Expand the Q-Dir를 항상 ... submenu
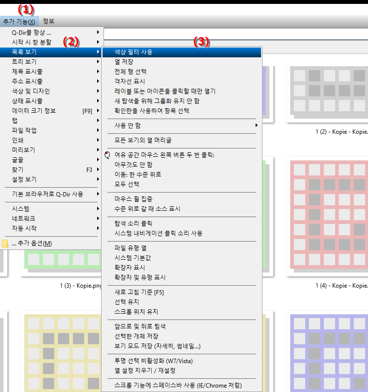Image resolution: width=368 pixels, height=392 pixels. pos(52,32)
